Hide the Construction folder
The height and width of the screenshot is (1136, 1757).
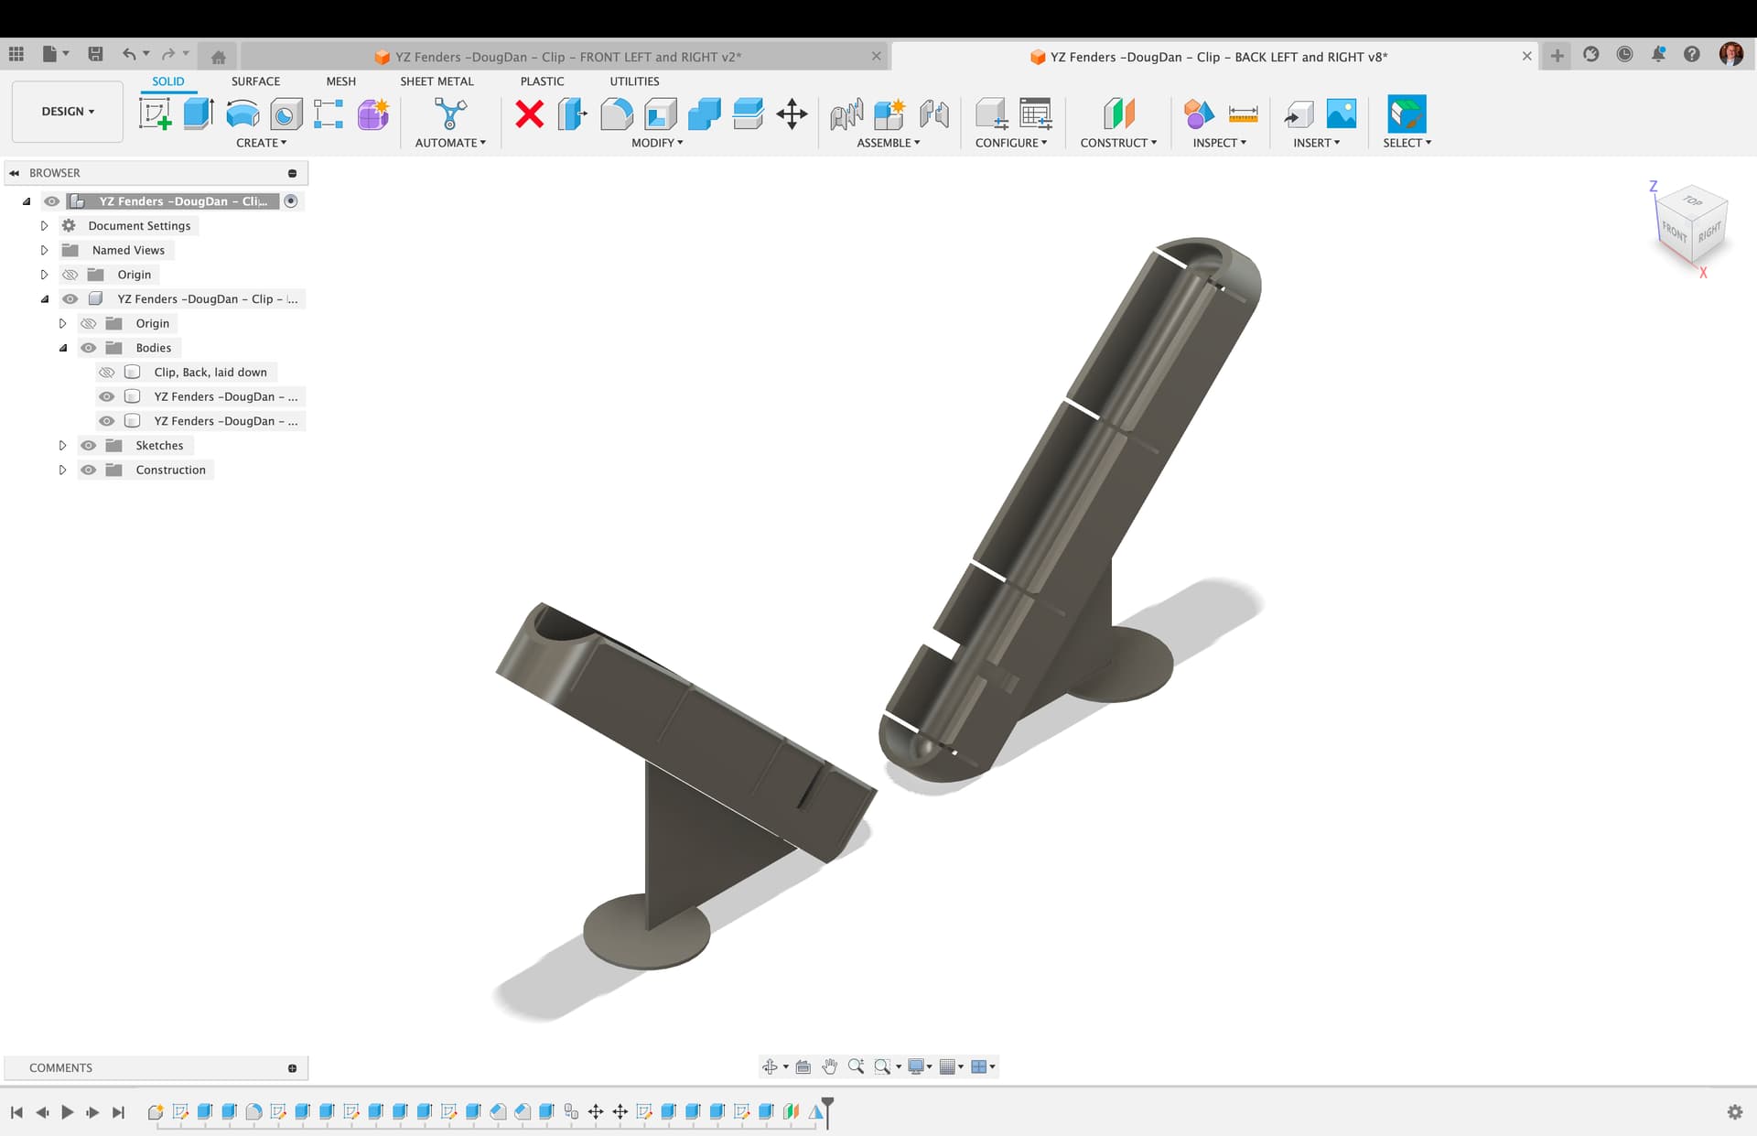click(89, 471)
